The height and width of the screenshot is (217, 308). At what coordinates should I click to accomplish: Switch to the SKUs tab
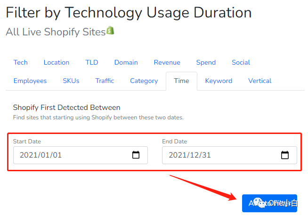pyautogui.click(x=71, y=81)
